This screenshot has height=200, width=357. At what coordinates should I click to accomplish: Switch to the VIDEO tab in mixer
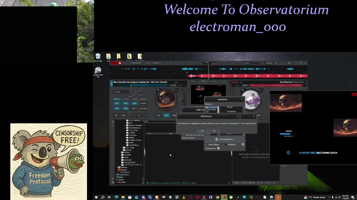(x=203, y=81)
